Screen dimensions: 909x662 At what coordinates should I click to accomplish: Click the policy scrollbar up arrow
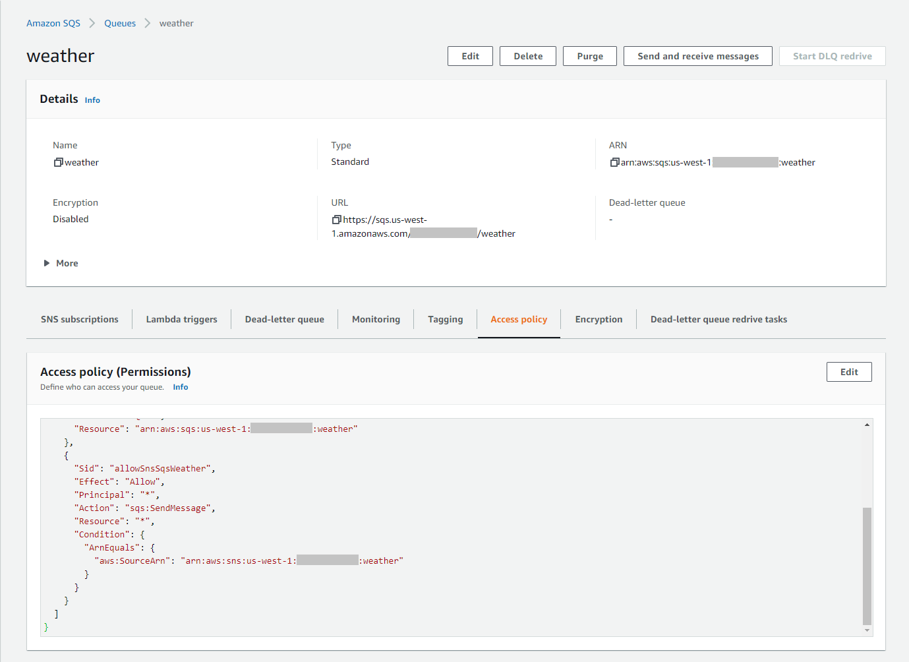(867, 425)
